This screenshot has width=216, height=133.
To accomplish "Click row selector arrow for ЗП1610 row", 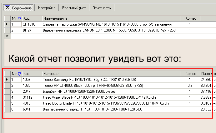I will pos(7,24).
